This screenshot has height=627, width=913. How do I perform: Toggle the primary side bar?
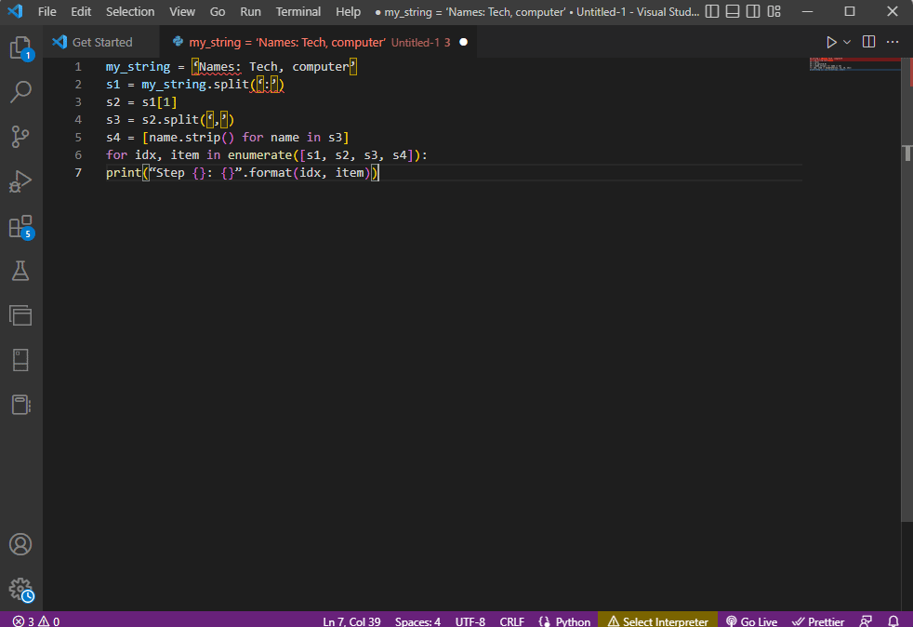(712, 11)
